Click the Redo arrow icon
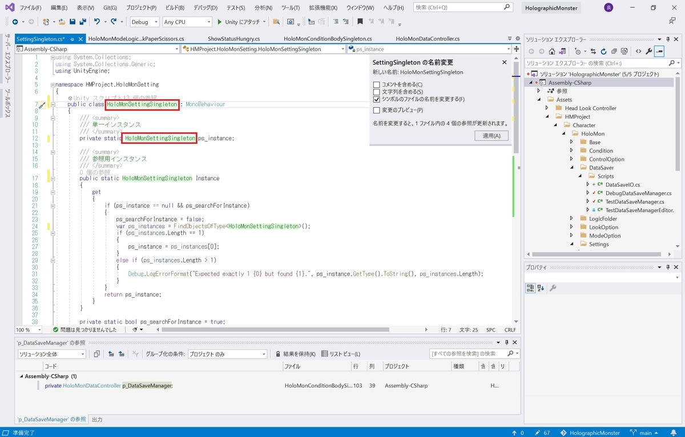This screenshot has height=437, width=685. click(x=114, y=22)
